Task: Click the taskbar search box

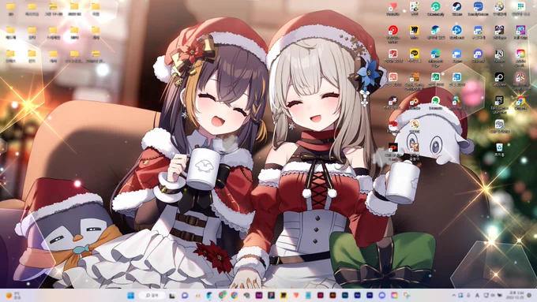Action: (x=152, y=296)
